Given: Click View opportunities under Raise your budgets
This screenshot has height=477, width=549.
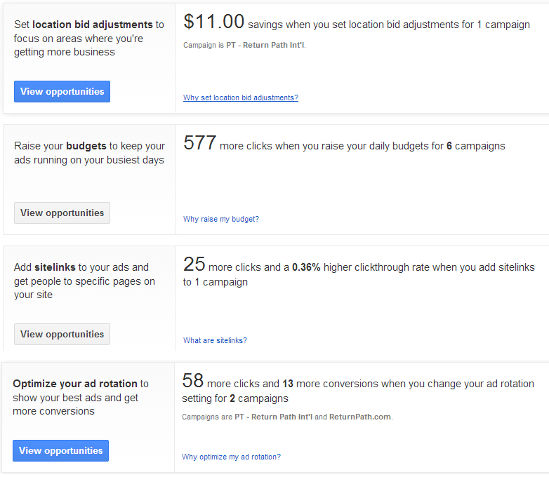Looking at the screenshot, I should tap(62, 213).
